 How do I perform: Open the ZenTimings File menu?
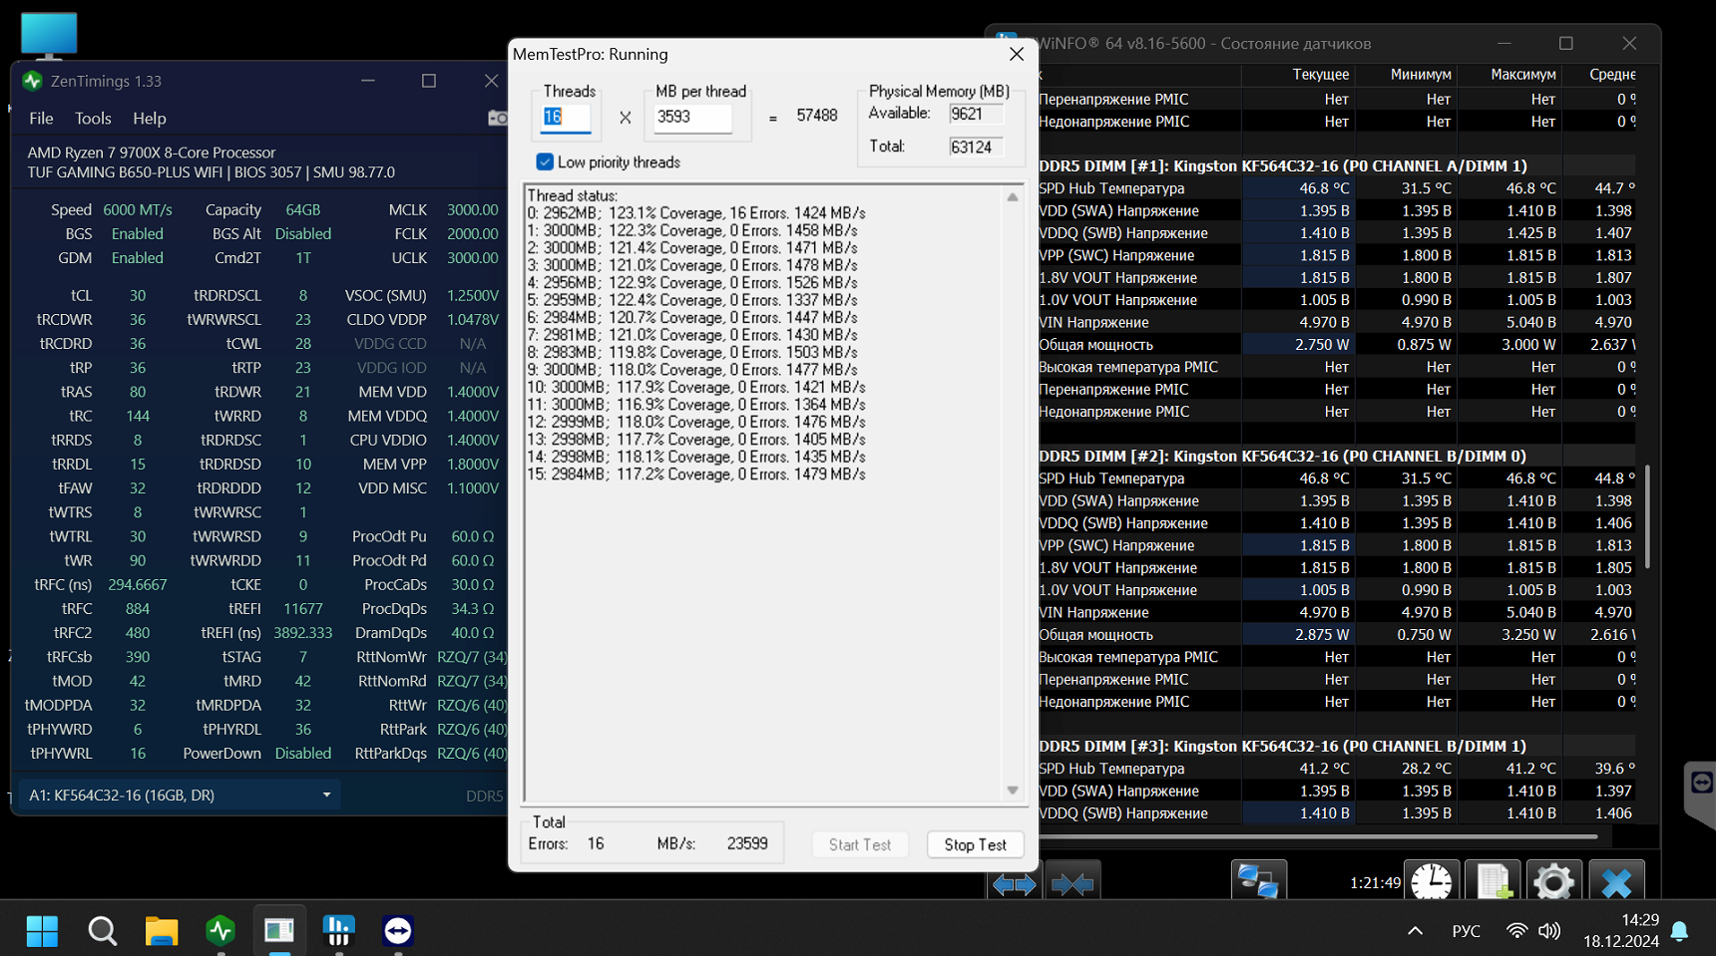[x=42, y=119]
